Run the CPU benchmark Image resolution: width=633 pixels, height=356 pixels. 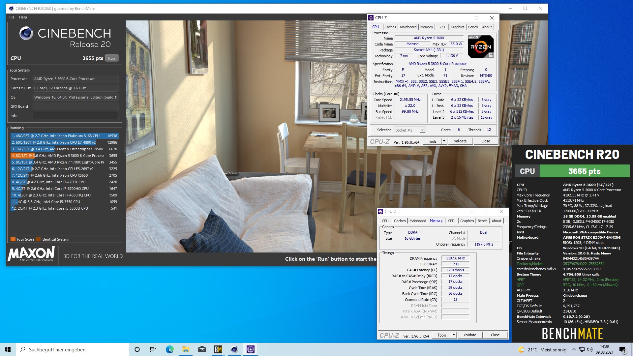coord(112,58)
